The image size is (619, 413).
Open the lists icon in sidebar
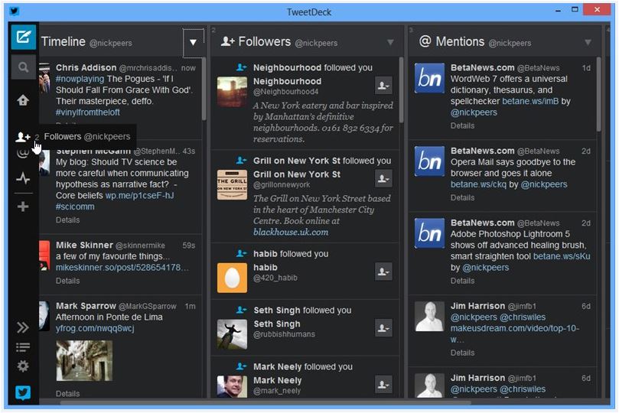click(x=23, y=347)
